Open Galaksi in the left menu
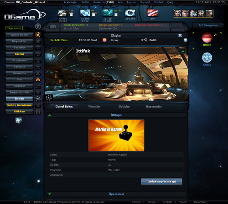The height and width of the screenshot is (204, 228). pos(19,86)
